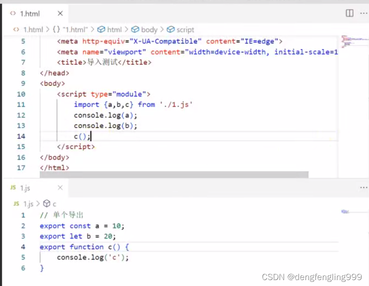Split the 1.html editor to the right
The height and width of the screenshot is (286, 369).
pyautogui.click(x=349, y=13)
